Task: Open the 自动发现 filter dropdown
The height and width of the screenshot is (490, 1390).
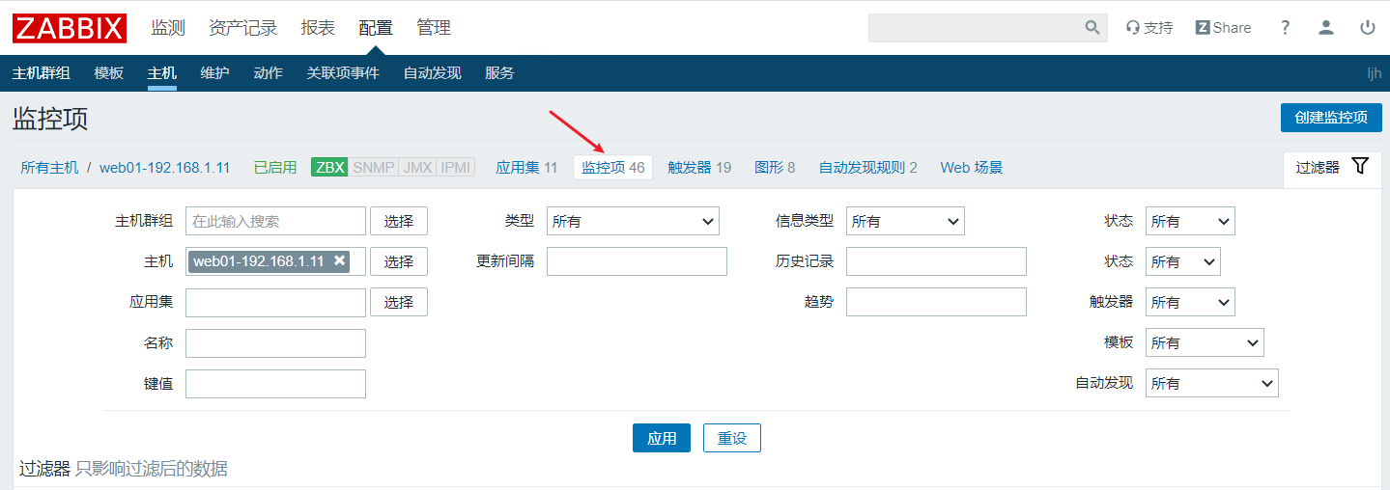Action: pos(1212,383)
